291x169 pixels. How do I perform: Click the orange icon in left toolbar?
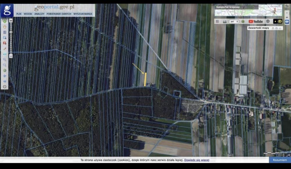(5, 27)
